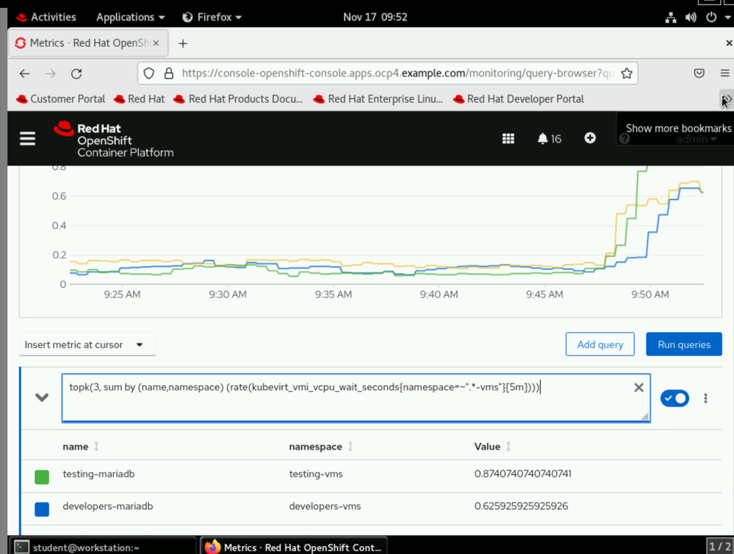Open the hamburger navigation menu
The height and width of the screenshot is (554, 734).
coord(27,139)
